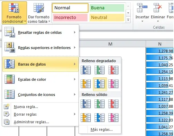Click the Escalas de color icon
Screen dimensions: 174x136
click(9, 79)
